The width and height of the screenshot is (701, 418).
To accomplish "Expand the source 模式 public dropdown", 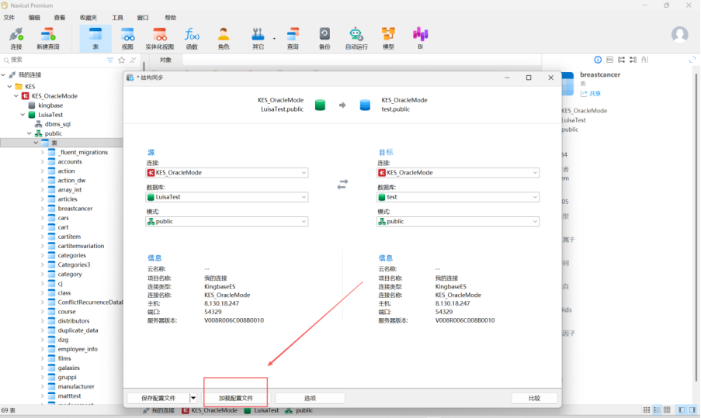I will point(227,222).
